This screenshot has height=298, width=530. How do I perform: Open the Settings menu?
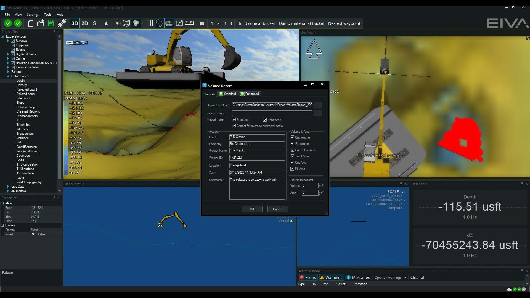(x=33, y=15)
